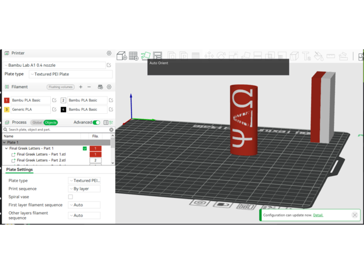Click the Add object cube icon
Image resolution: width=364 pixels, height=274 pixels.
click(121, 56)
